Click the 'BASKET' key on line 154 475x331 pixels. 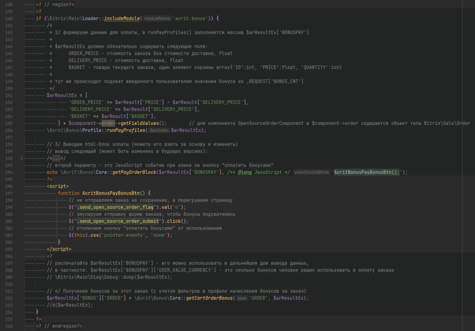click(79, 116)
